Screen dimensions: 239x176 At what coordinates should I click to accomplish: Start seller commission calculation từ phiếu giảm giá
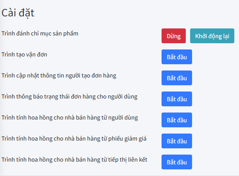(177, 141)
